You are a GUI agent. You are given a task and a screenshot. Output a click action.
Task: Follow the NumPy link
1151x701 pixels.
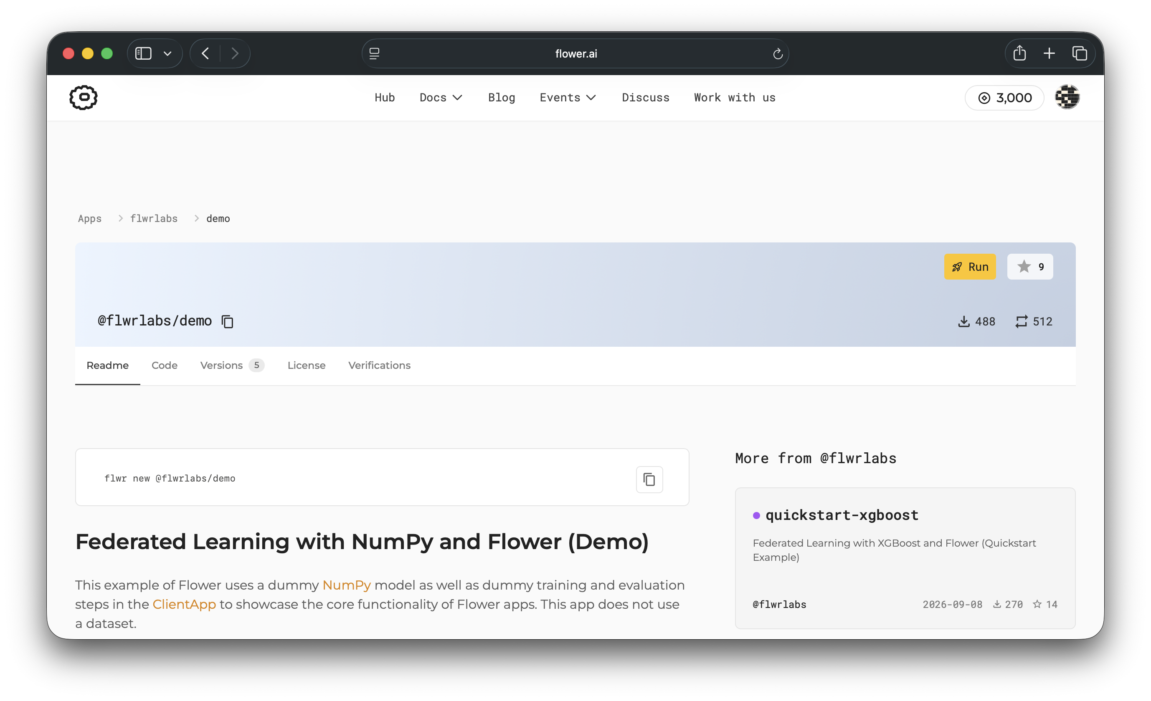pos(347,585)
